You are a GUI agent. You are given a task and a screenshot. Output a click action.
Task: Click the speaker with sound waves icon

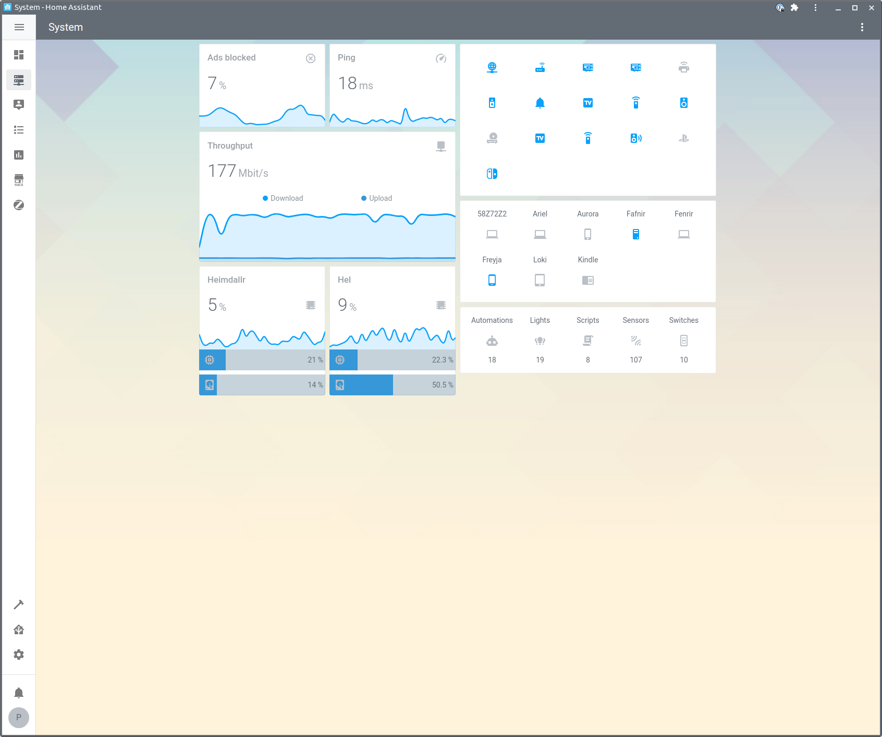point(636,138)
